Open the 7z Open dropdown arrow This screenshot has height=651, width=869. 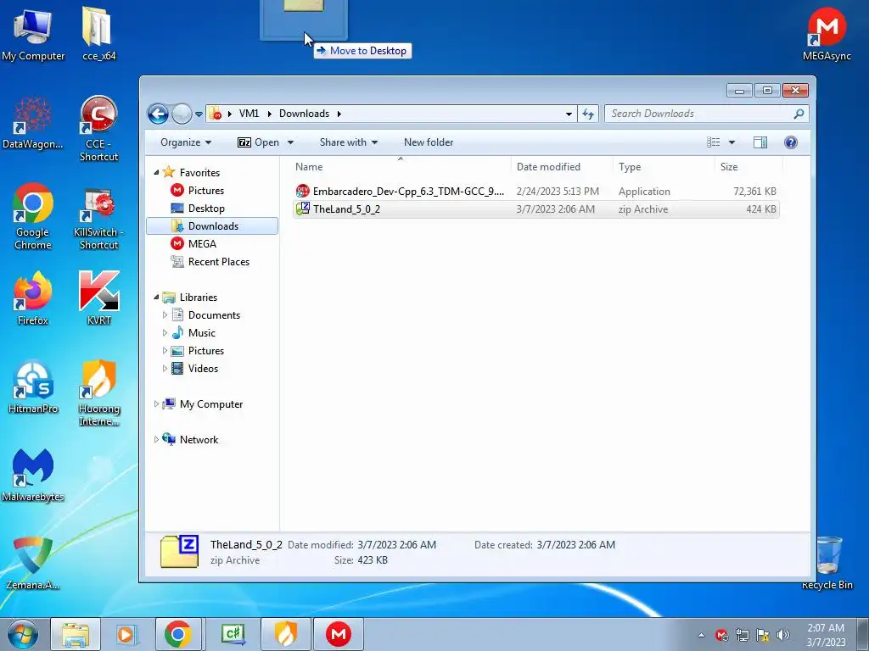point(290,142)
